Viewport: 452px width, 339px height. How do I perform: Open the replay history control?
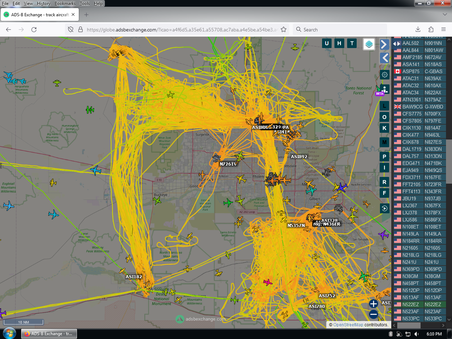pos(385,208)
